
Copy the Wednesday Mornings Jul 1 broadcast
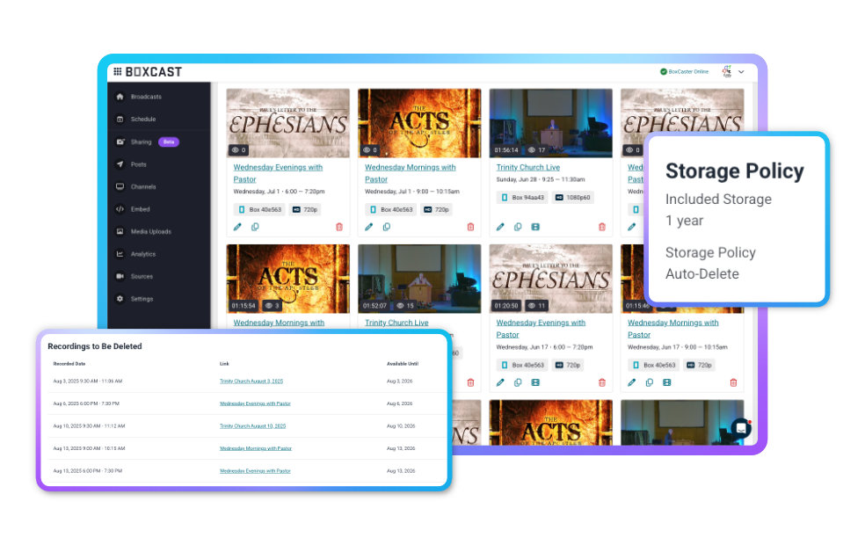coord(387,227)
